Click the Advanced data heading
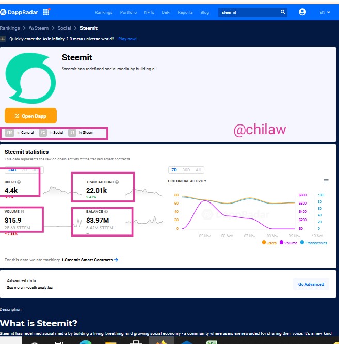The image size is (339, 344). [21, 280]
